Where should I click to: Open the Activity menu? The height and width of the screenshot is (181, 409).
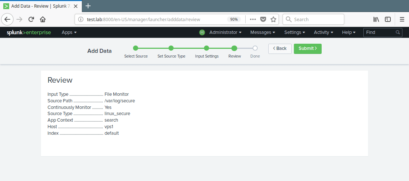(323, 32)
